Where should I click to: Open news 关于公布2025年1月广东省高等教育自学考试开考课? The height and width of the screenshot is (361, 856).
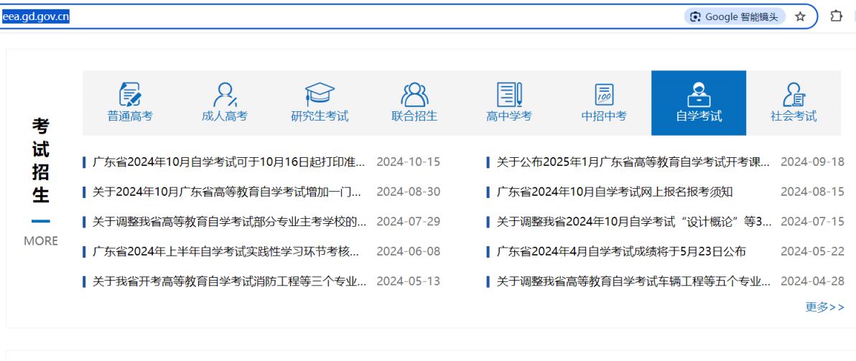[x=633, y=162]
